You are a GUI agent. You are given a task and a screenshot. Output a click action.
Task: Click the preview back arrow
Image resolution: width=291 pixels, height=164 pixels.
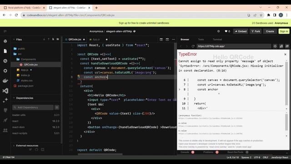[x=181, y=46]
